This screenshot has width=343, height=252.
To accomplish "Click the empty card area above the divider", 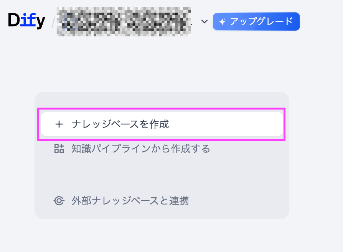I will click(x=162, y=168).
